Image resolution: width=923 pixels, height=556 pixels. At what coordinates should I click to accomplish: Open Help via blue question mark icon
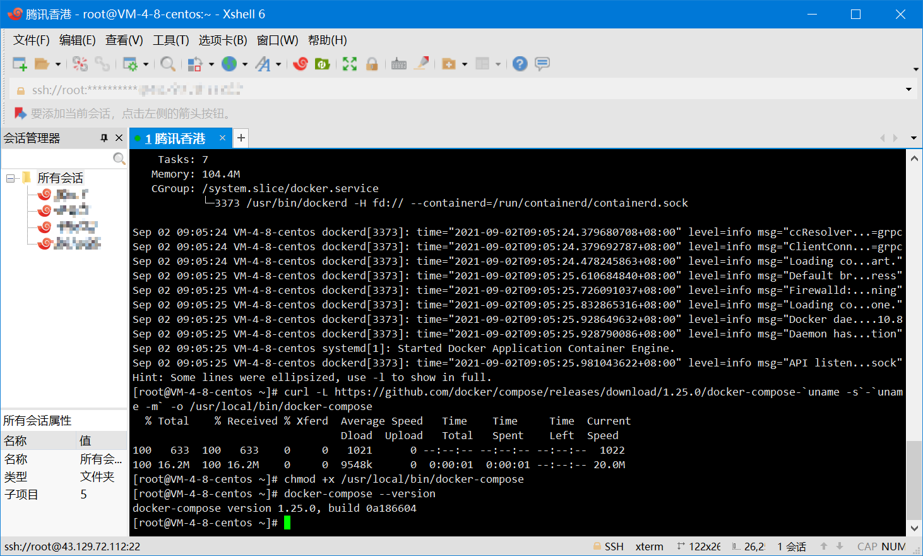[520, 64]
